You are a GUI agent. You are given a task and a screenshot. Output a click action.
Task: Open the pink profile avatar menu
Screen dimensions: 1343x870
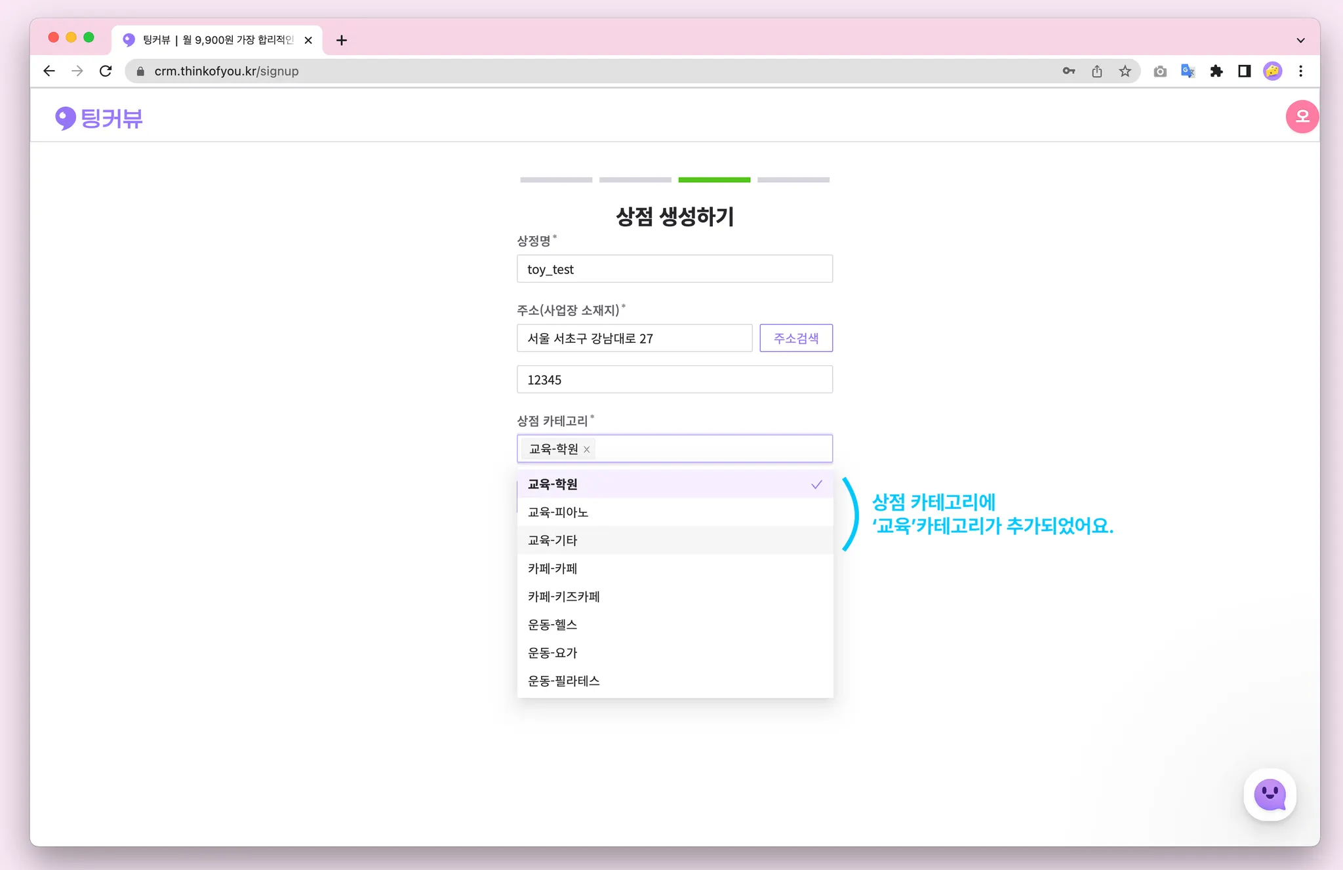tap(1301, 117)
